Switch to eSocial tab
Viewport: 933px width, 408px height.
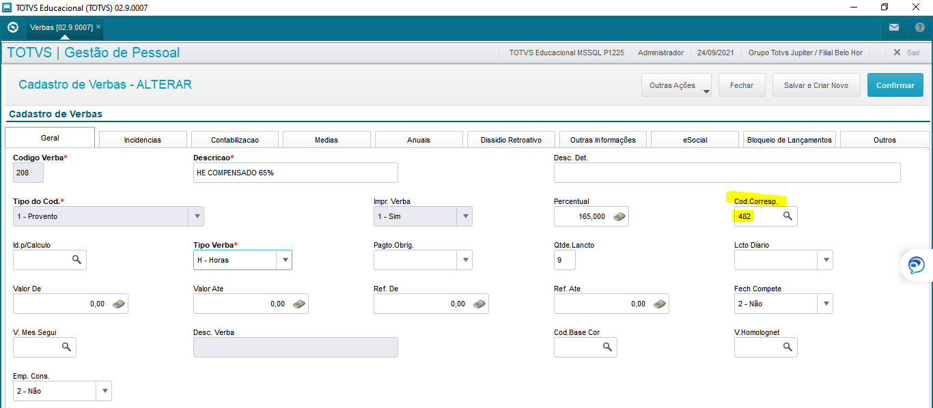tap(695, 140)
